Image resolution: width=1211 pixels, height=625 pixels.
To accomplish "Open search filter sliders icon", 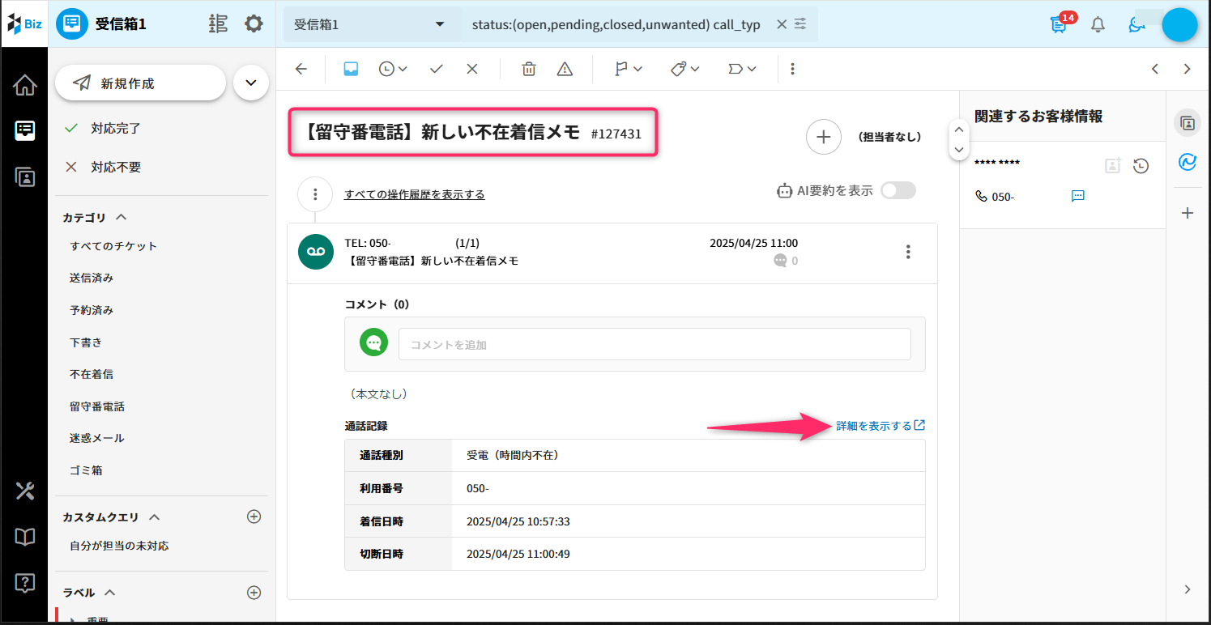I will (x=800, y=24).
